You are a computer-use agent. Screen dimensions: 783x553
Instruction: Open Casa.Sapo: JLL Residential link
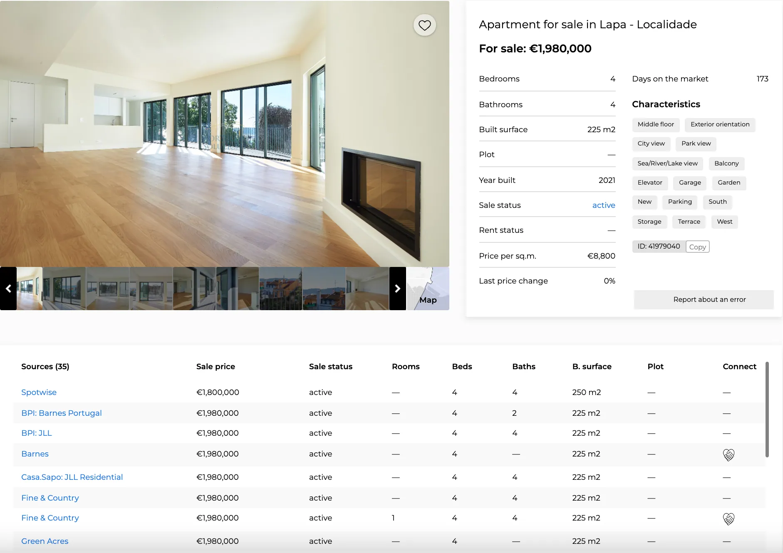pos(72,477)
